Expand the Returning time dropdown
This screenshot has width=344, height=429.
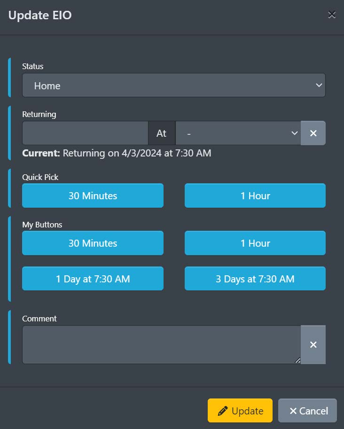coord(238,133)
